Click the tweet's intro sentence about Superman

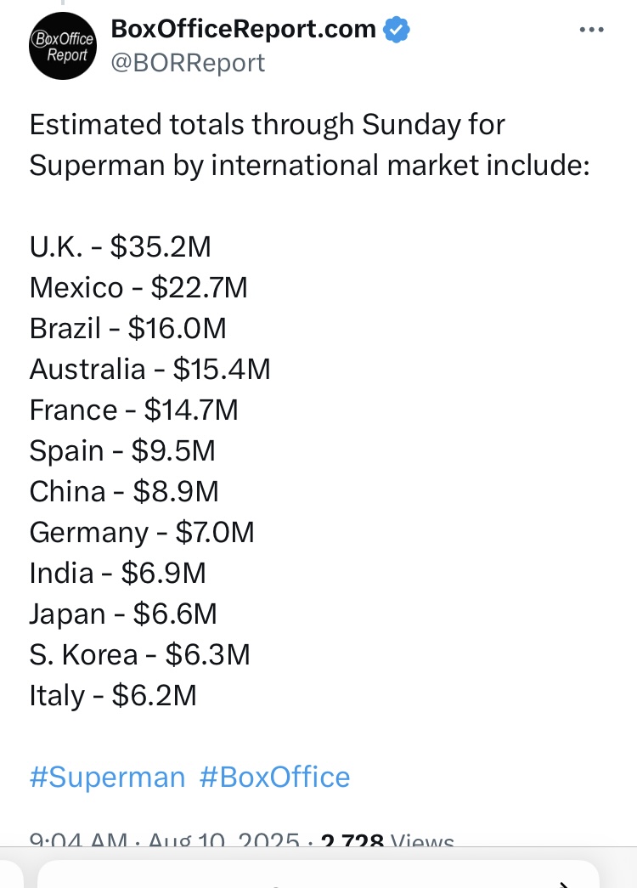[x=310, y=145]
